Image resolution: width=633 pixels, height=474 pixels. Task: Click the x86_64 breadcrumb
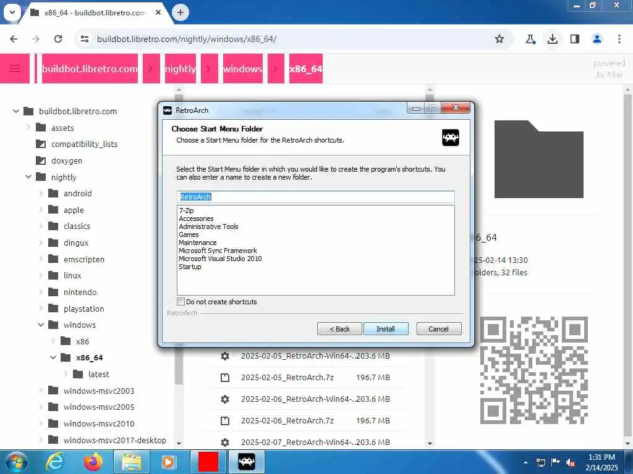click(305, 69)
